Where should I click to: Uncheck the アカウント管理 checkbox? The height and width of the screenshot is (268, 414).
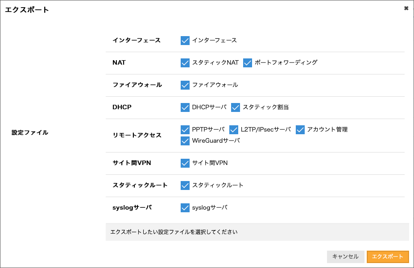[x=300, y=130]
